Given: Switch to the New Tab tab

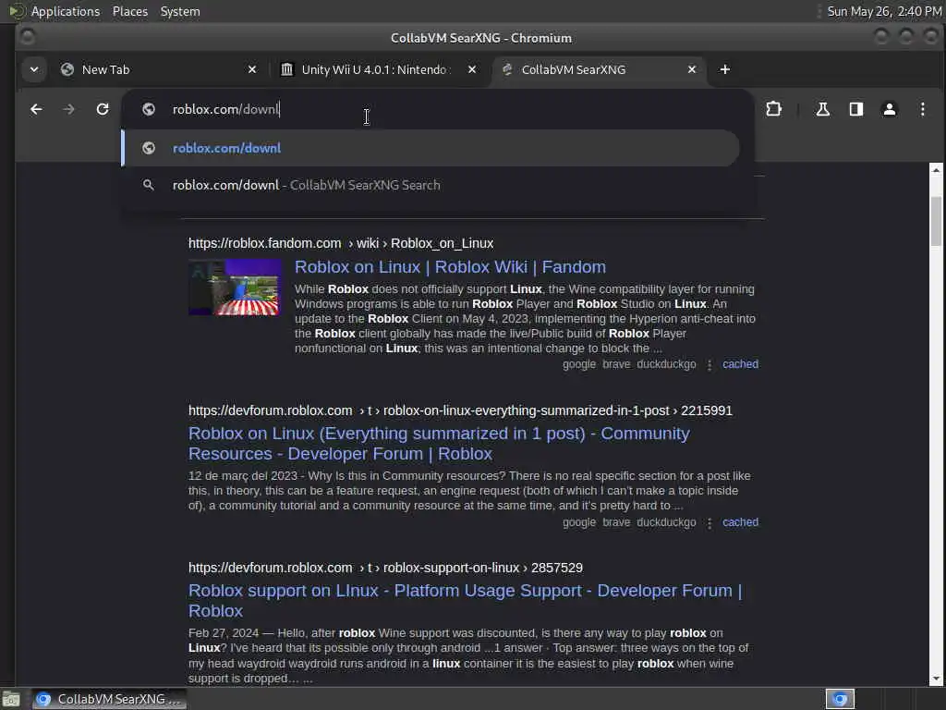Looking at the screenshot, I should point(159,69).
